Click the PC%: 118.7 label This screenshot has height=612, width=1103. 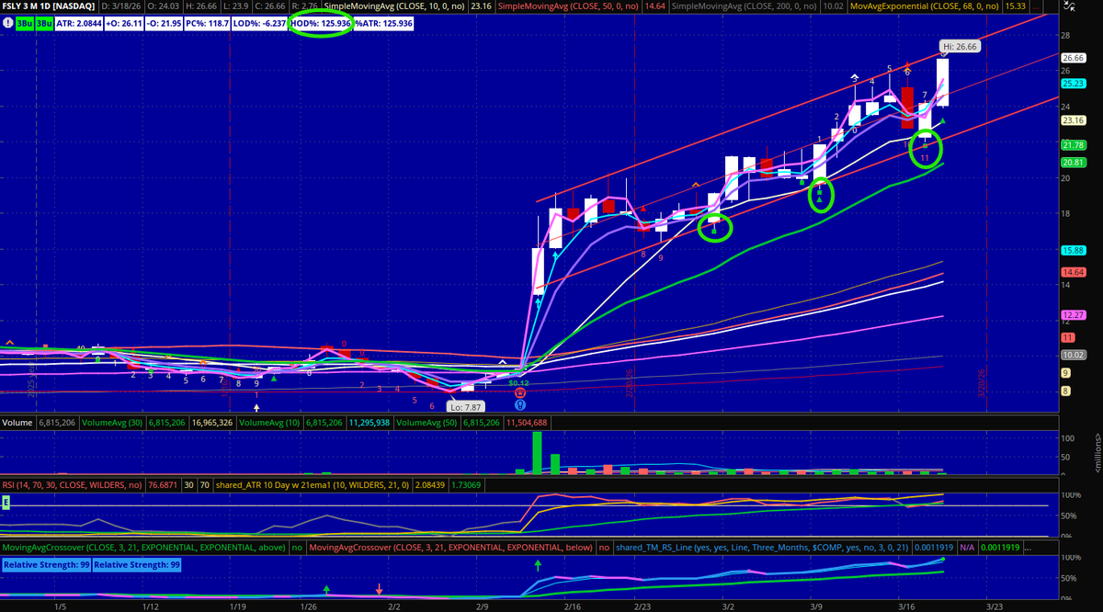pos(207,23)
